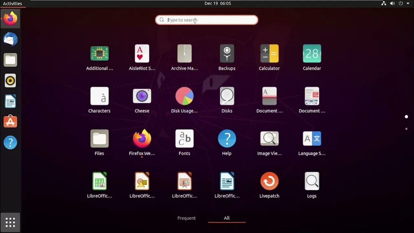
Task: Launch LibreOffice Draw yellow shapes icon
Action: coord(142,181)
